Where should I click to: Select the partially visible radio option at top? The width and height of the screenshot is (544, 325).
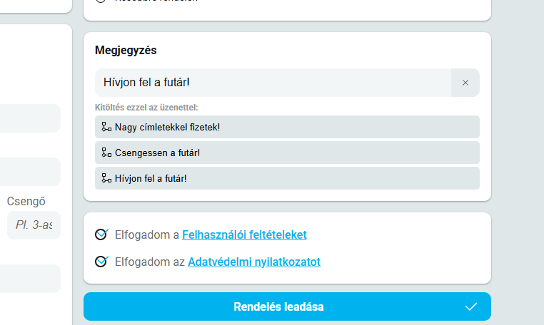(101, 1)
